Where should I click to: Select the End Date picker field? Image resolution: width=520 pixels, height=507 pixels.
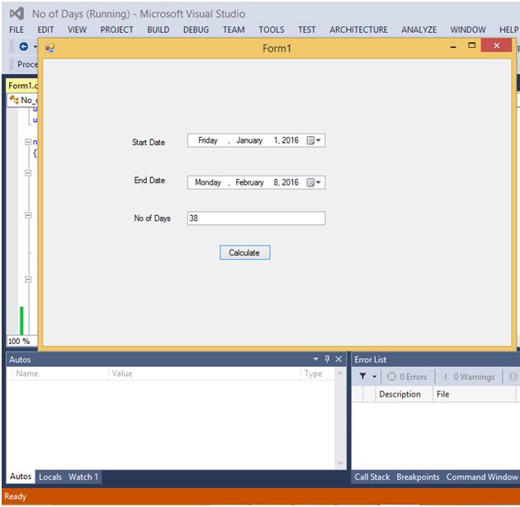257,182
